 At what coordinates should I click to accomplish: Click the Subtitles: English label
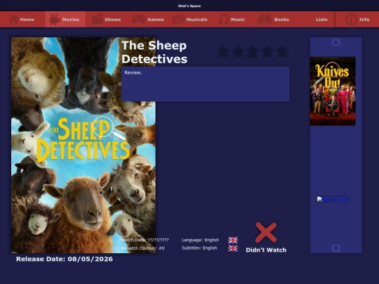pos(199,248)
